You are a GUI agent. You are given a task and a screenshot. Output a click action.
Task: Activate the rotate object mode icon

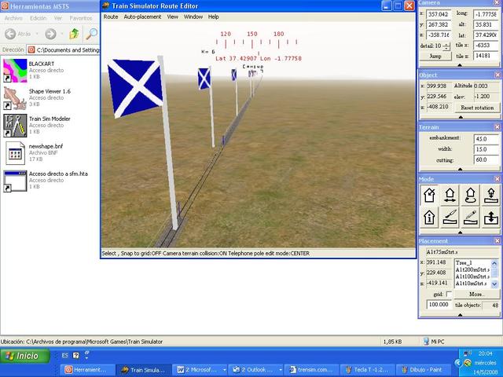pyautogui.click(x=470, y=196)
